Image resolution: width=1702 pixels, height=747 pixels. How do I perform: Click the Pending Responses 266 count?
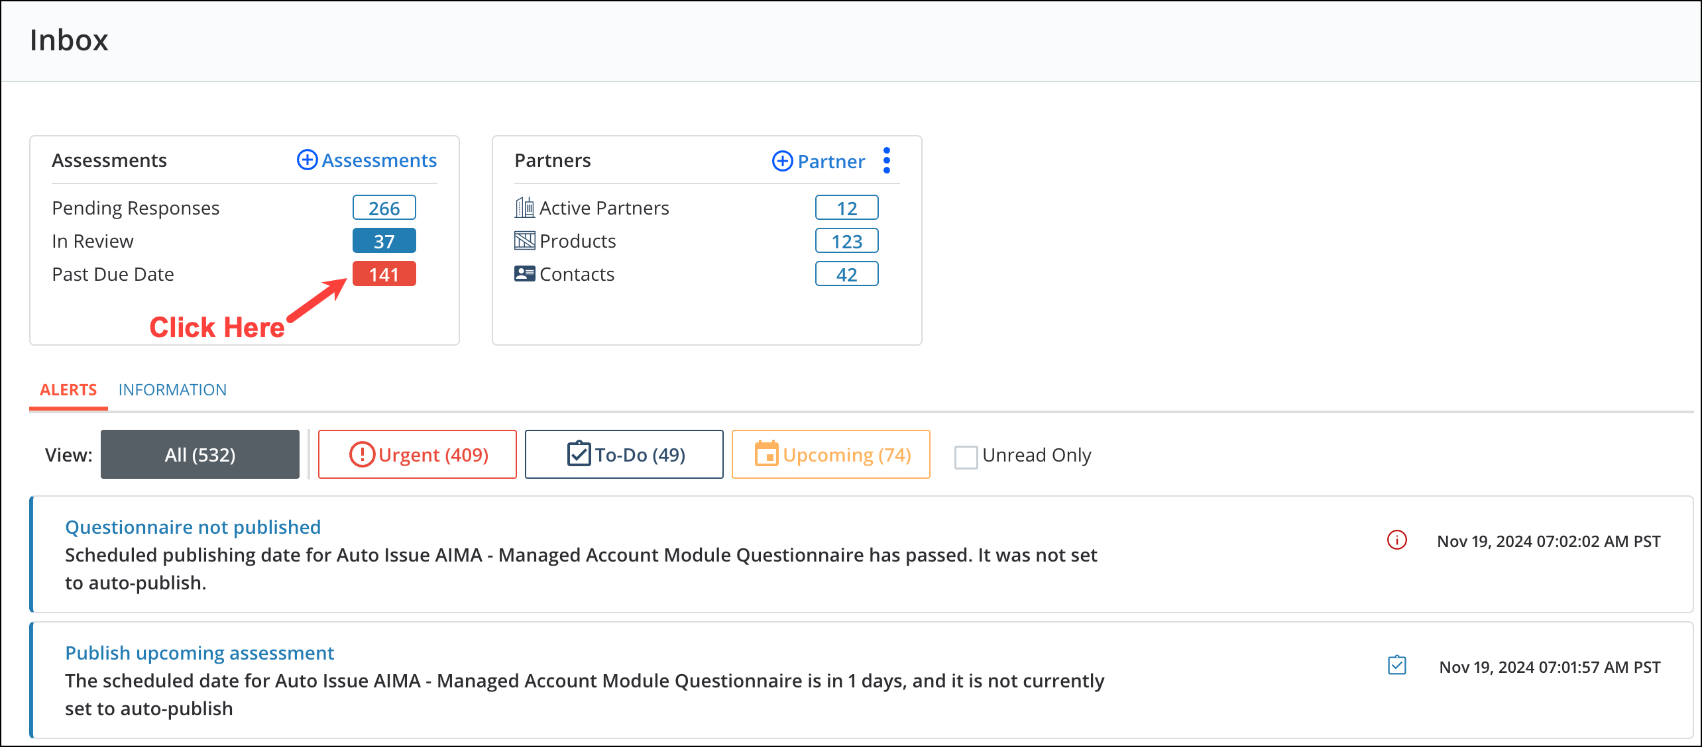(384, 207)
